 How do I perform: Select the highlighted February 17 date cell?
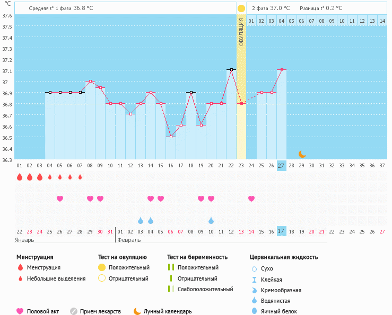(x=282, y=231)
